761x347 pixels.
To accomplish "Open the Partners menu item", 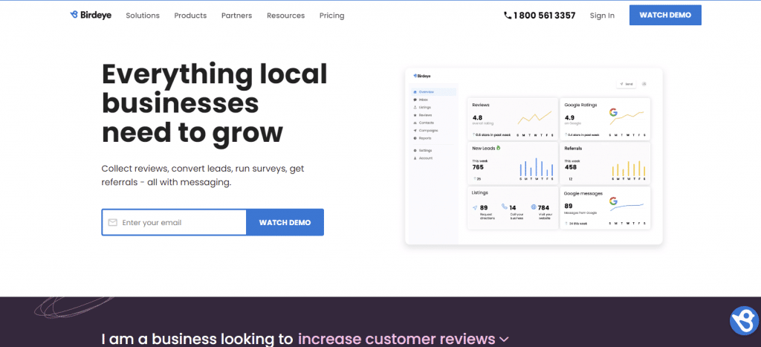I will click(236, 16).
